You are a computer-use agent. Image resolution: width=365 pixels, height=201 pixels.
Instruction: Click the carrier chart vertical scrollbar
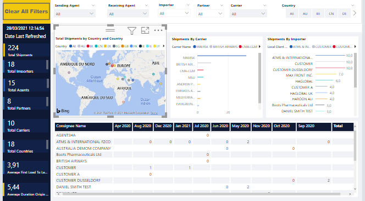260,78
